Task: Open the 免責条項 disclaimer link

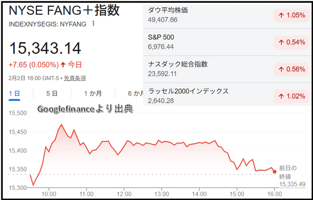Action: (74, 78)
